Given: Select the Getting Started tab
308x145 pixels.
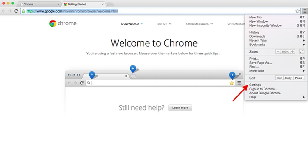Looking at the screenshot, I should coord(84,4).
